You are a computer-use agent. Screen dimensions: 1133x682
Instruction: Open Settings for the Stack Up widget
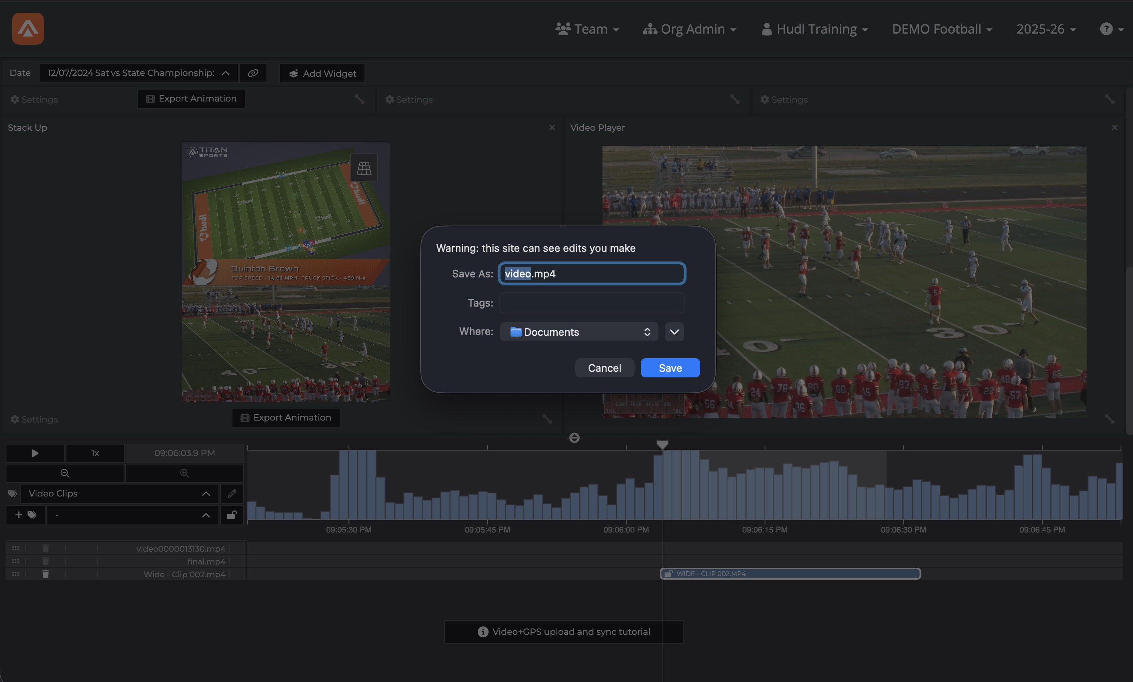34,419
